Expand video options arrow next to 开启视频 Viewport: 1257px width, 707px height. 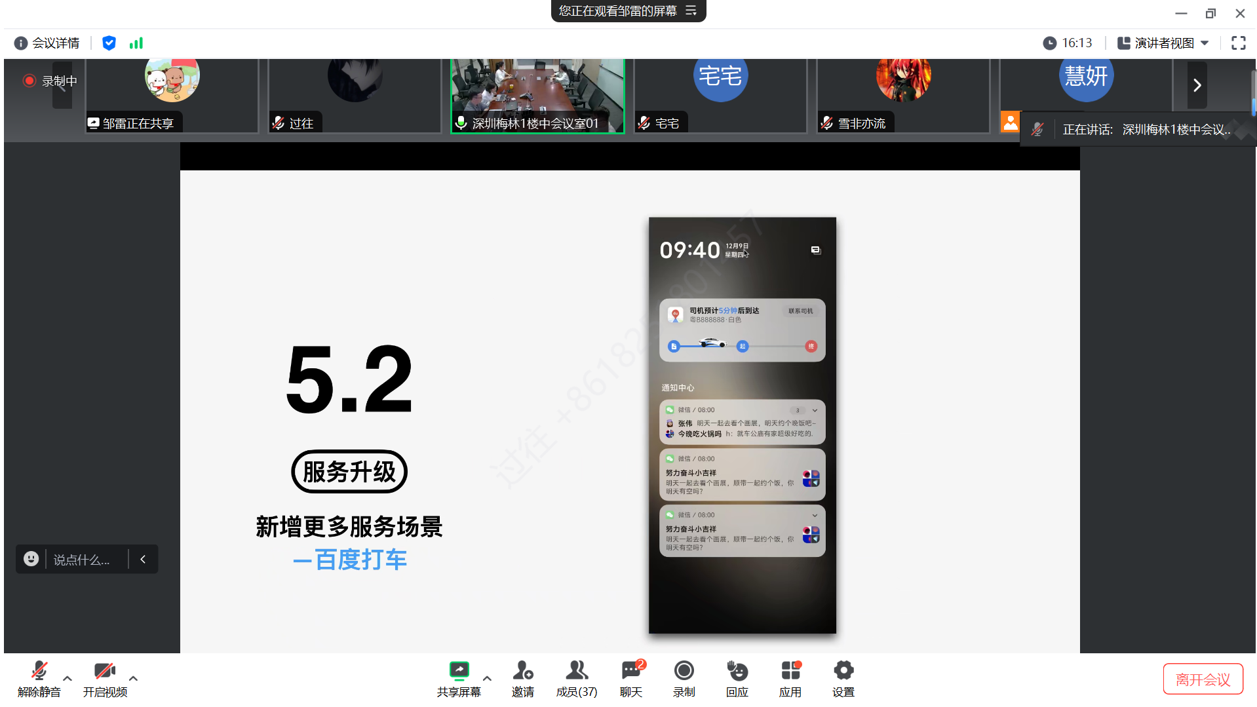[x=133, y=679]
